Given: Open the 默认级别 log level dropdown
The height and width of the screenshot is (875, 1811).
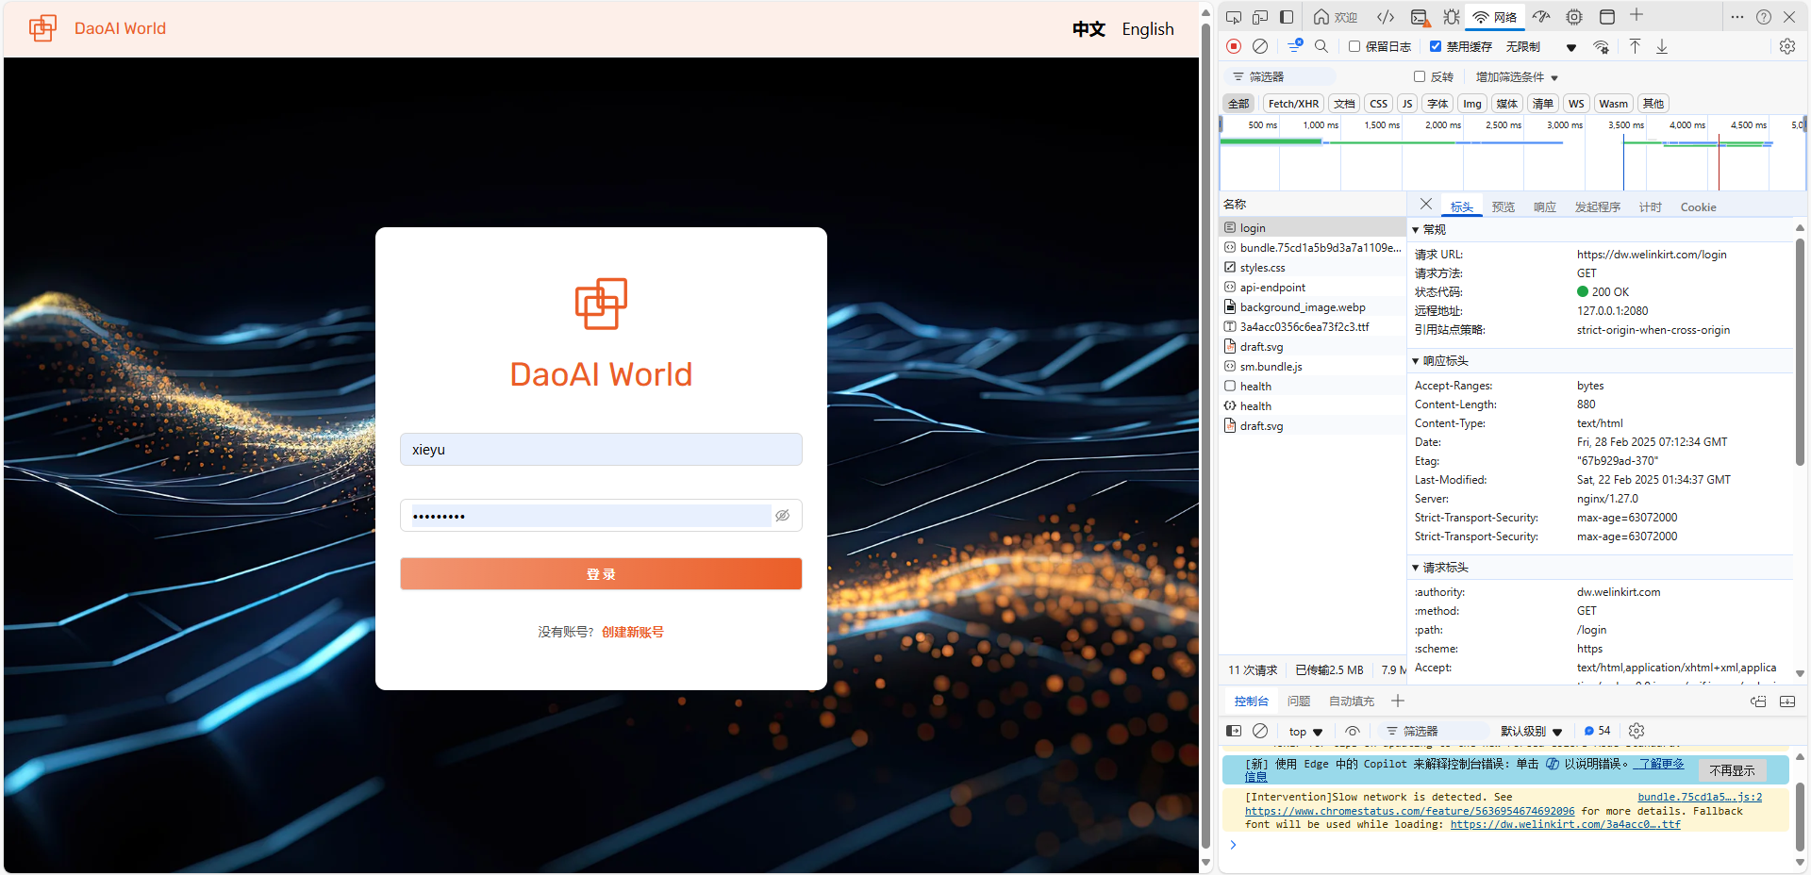Looking at the screenshot, I should point(1531,731).
